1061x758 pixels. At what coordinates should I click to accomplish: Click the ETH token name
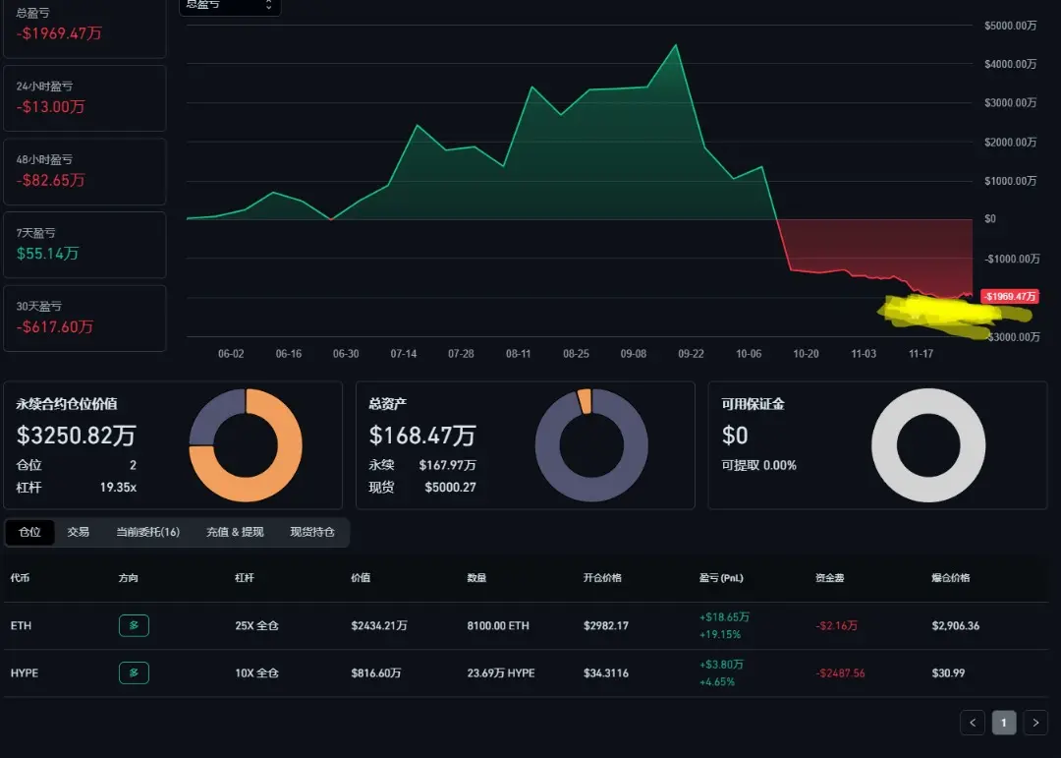point(21,625)
